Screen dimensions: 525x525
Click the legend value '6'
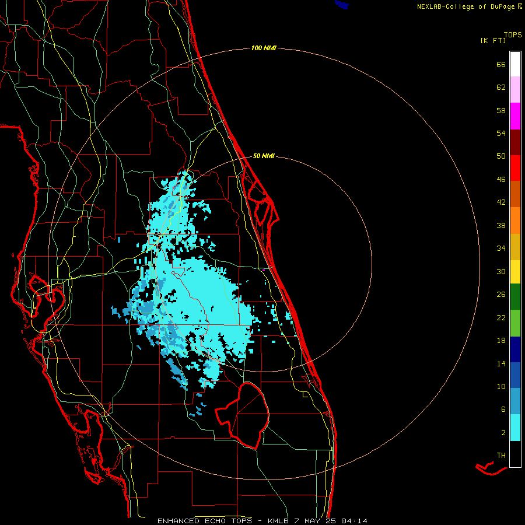point(503,409)
